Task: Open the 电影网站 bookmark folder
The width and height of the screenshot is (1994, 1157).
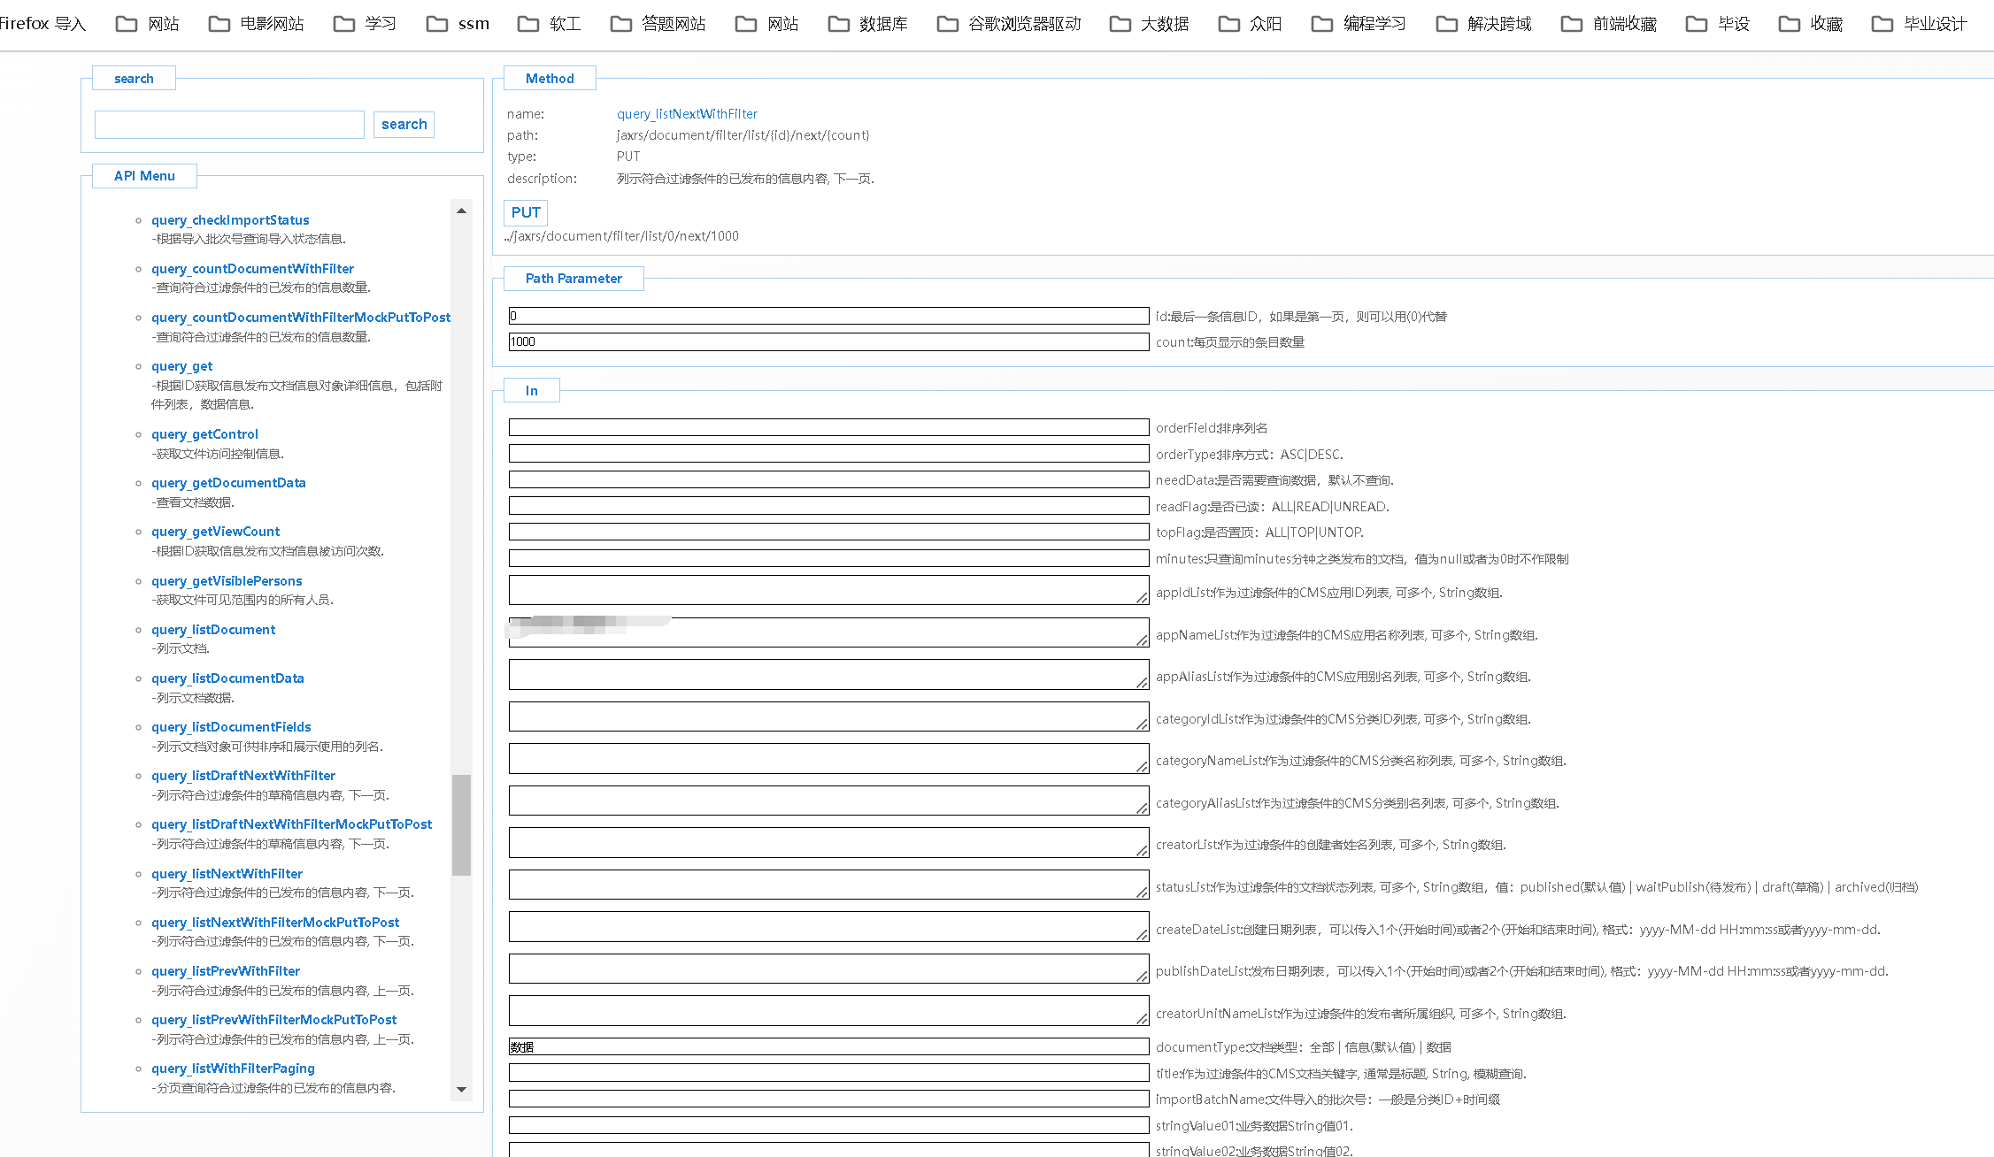Action: (x=257, y=24)
